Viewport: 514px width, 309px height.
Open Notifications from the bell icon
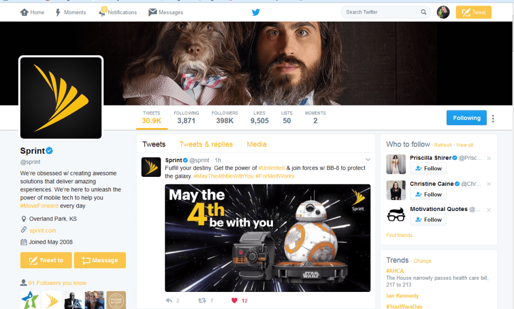(x=103, y=12)
